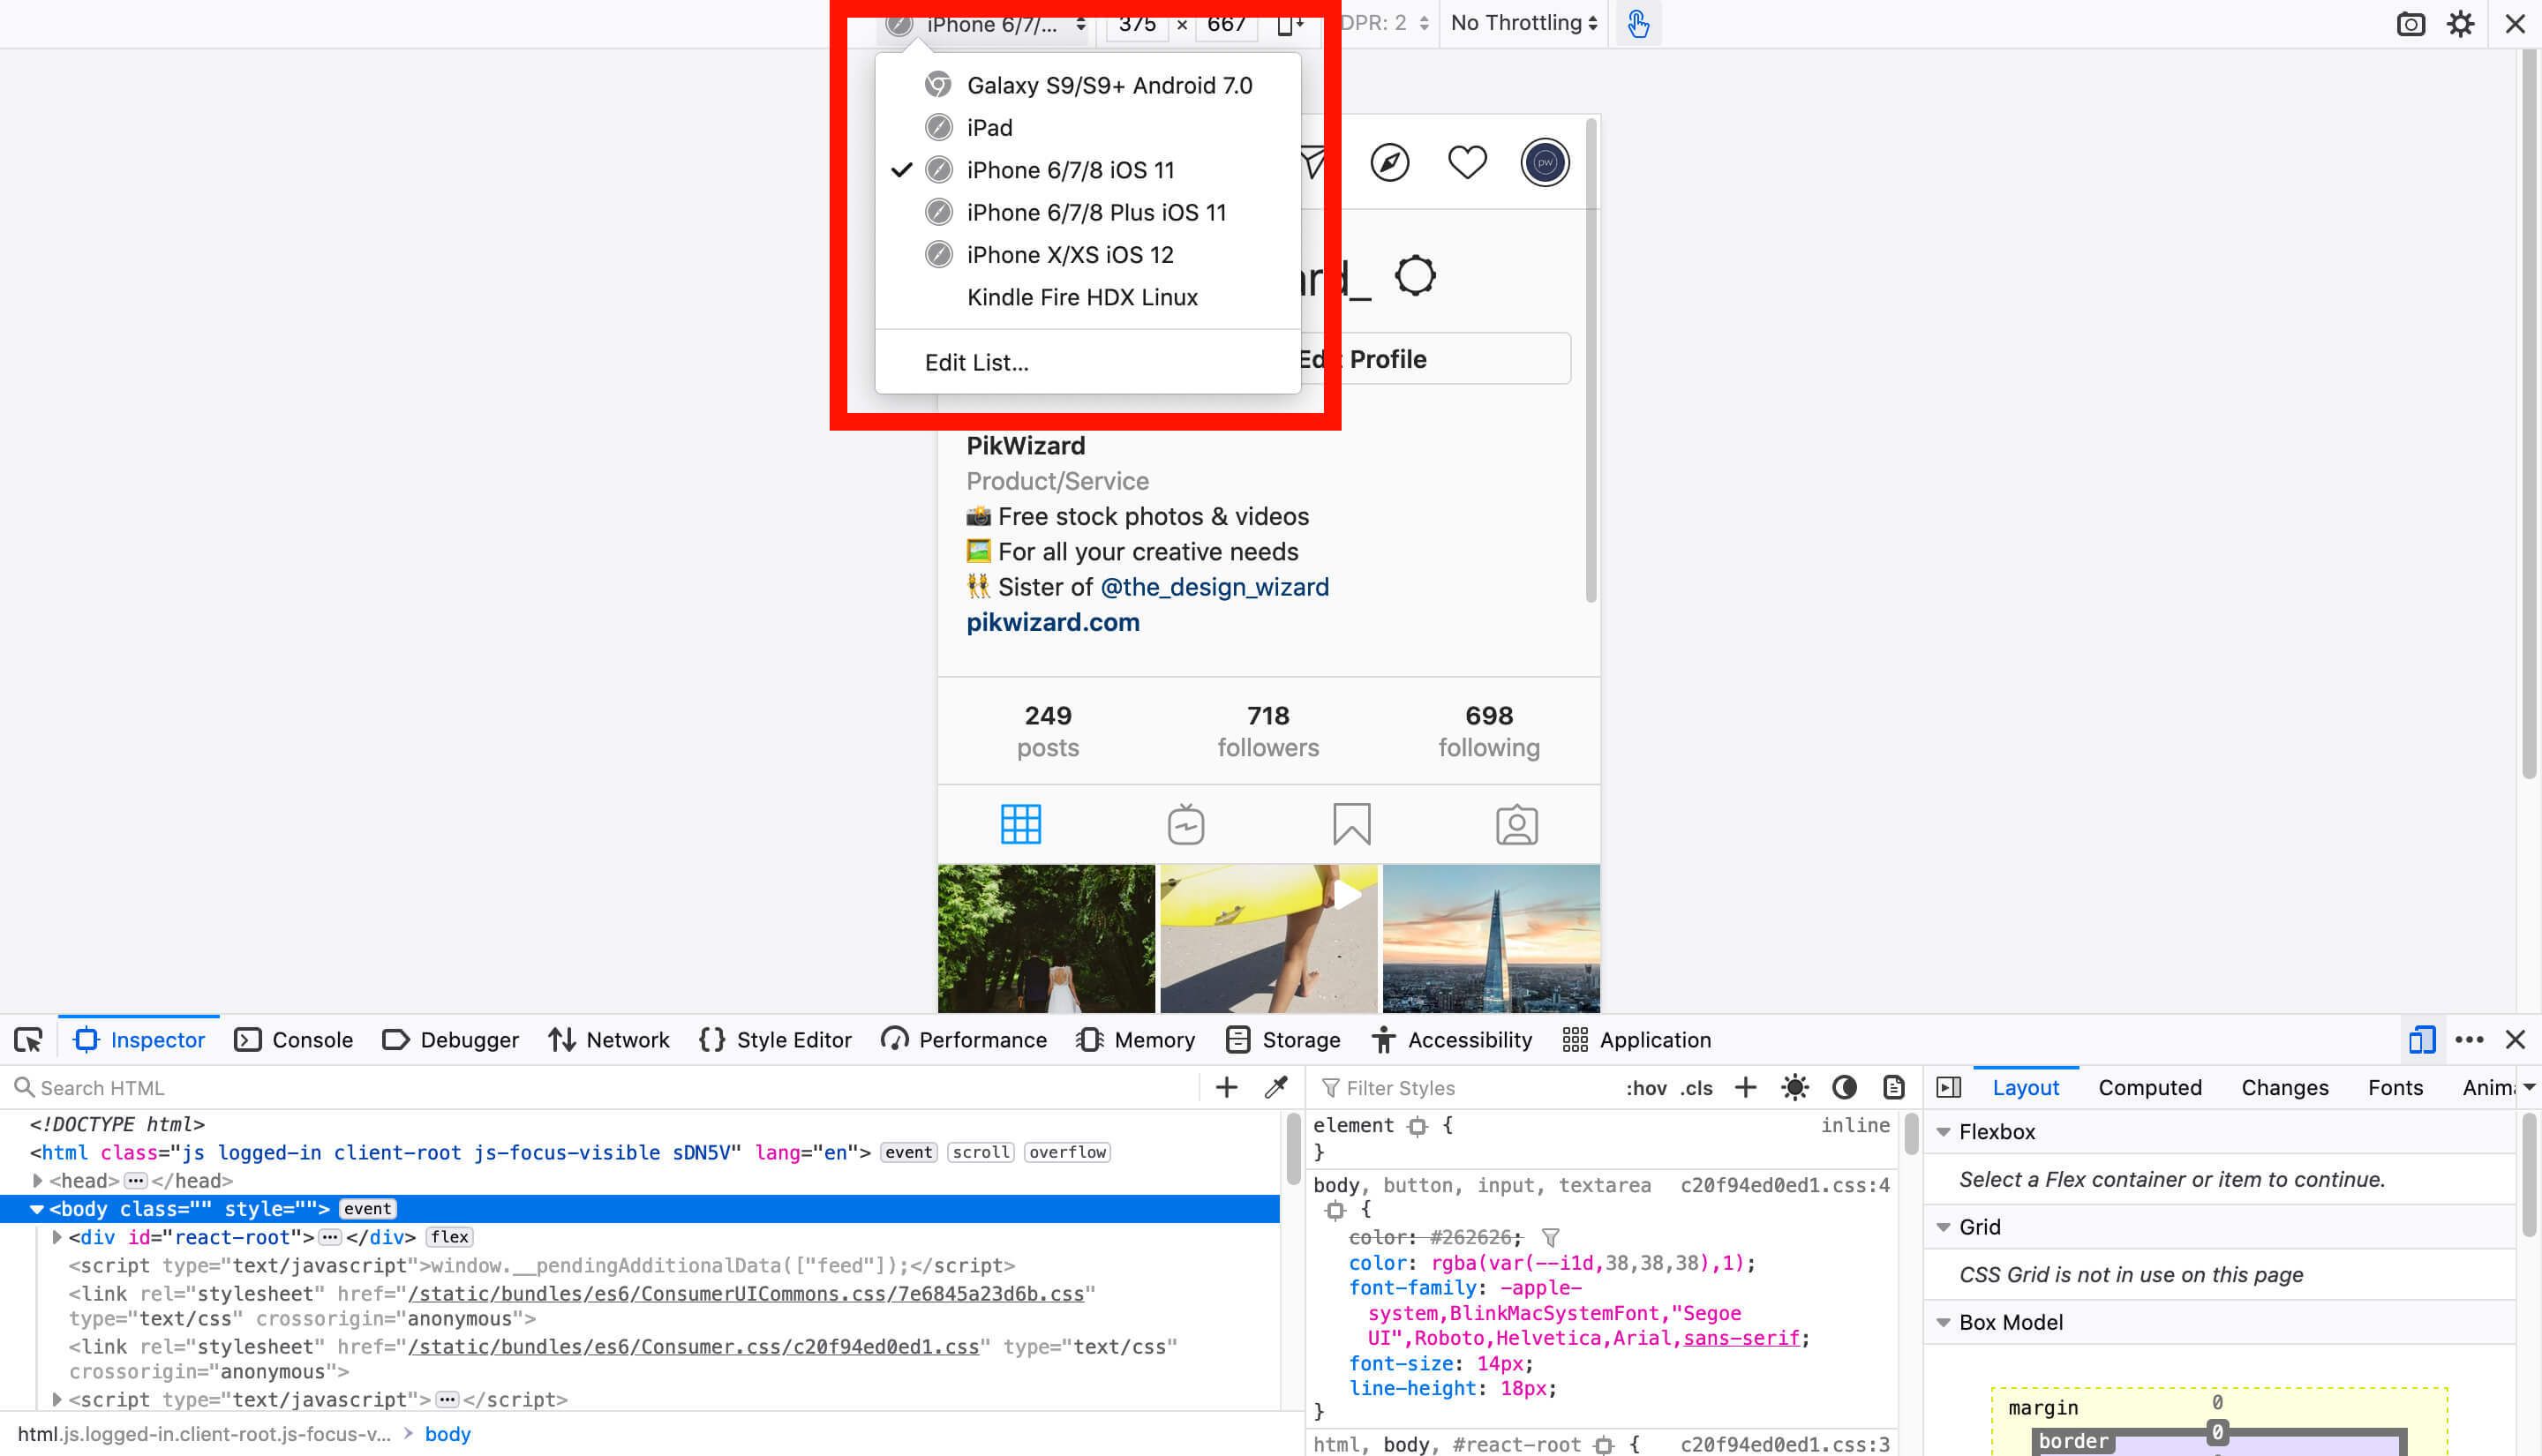Toggle the three-pane inspector sidebar icon

[x=1948, y=1088]
